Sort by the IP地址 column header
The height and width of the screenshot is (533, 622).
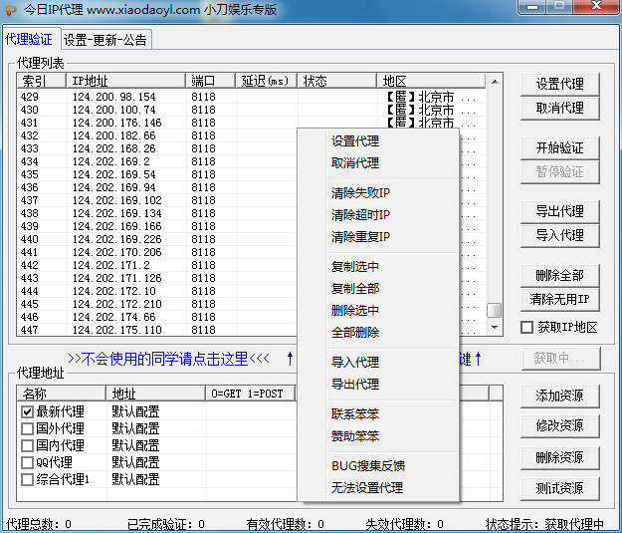pos(125,81)
